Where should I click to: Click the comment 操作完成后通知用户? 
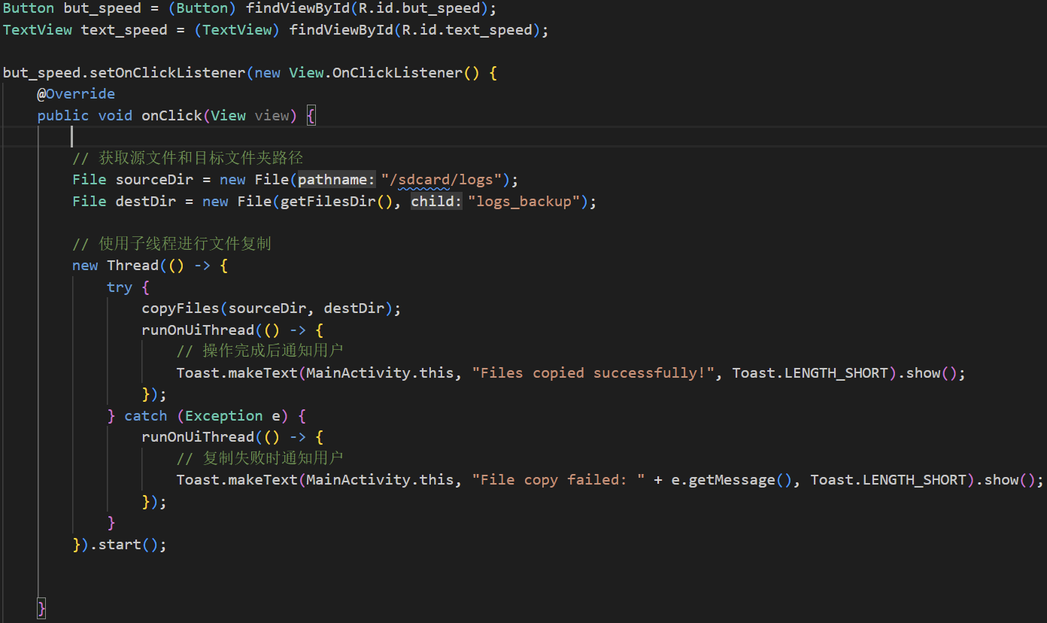(x=260, y=351)
